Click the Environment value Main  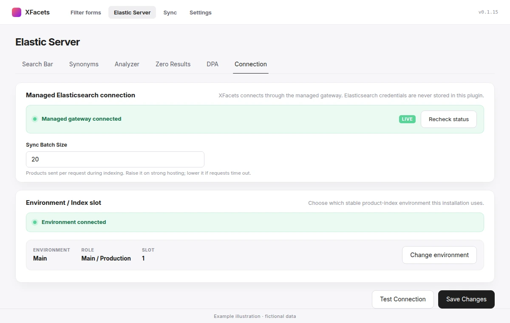(x=40, y=258)
